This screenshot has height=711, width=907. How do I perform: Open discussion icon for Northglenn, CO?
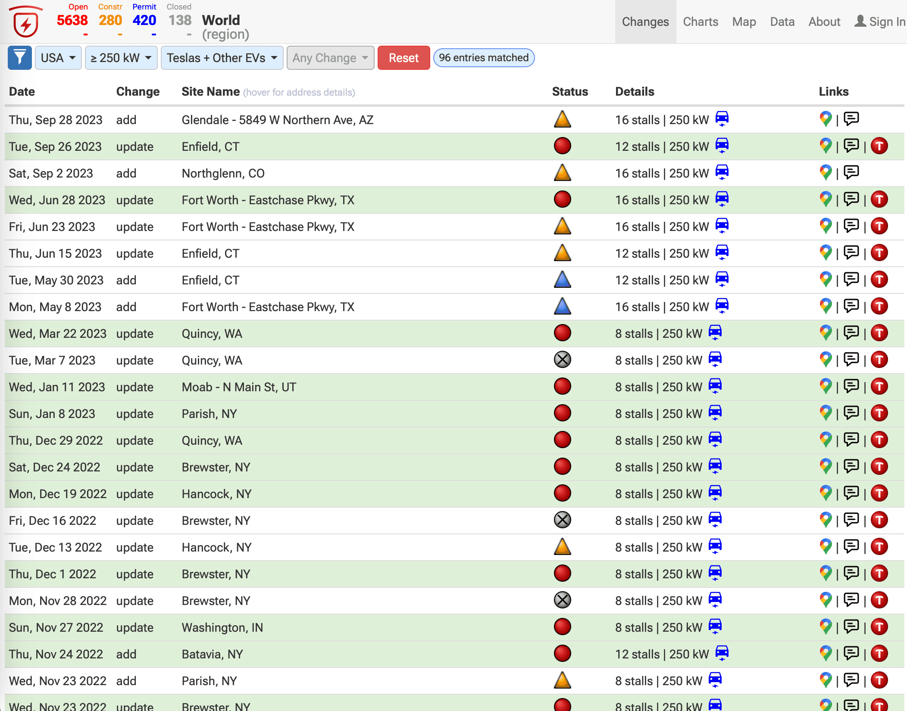[851, 172]
